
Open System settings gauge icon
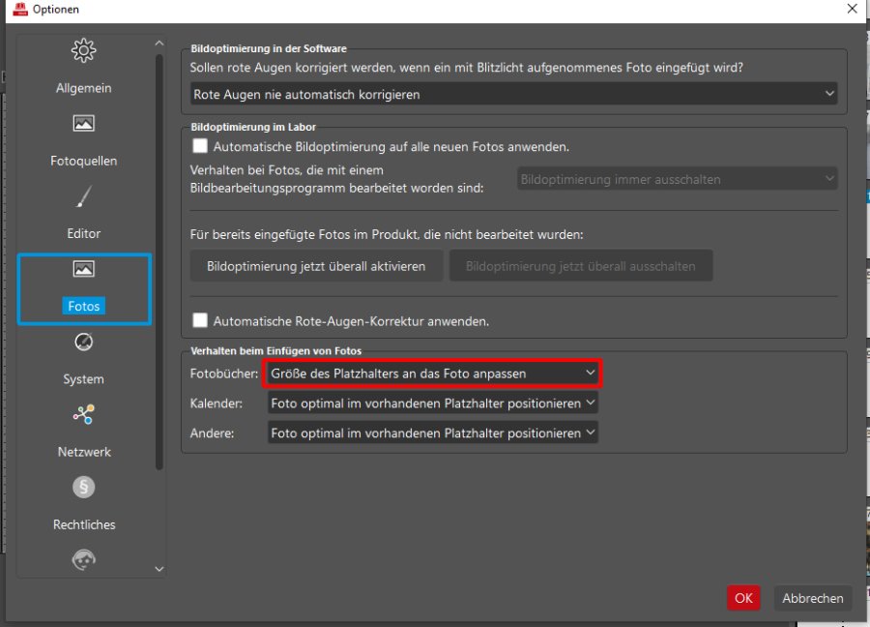tap(84, 343)
